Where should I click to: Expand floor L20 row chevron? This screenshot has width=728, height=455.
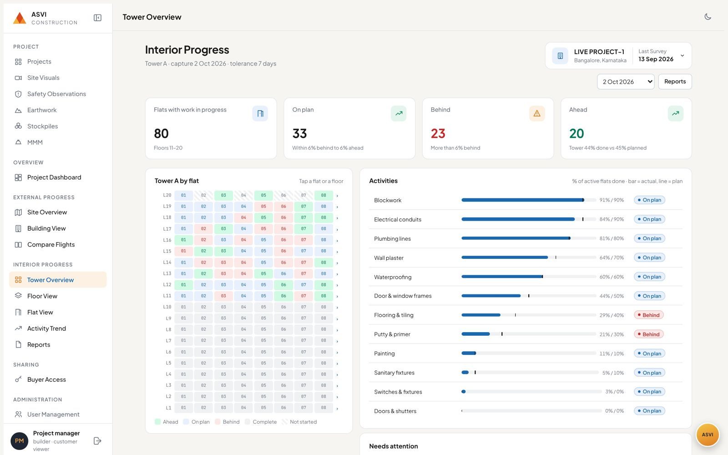[337, 196]
